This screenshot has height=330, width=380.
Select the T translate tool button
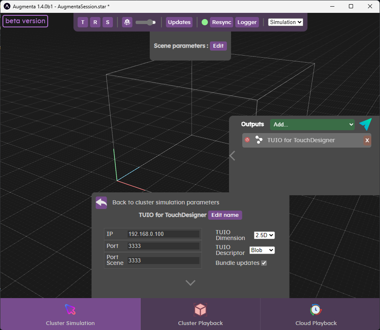tap(83, 22)
